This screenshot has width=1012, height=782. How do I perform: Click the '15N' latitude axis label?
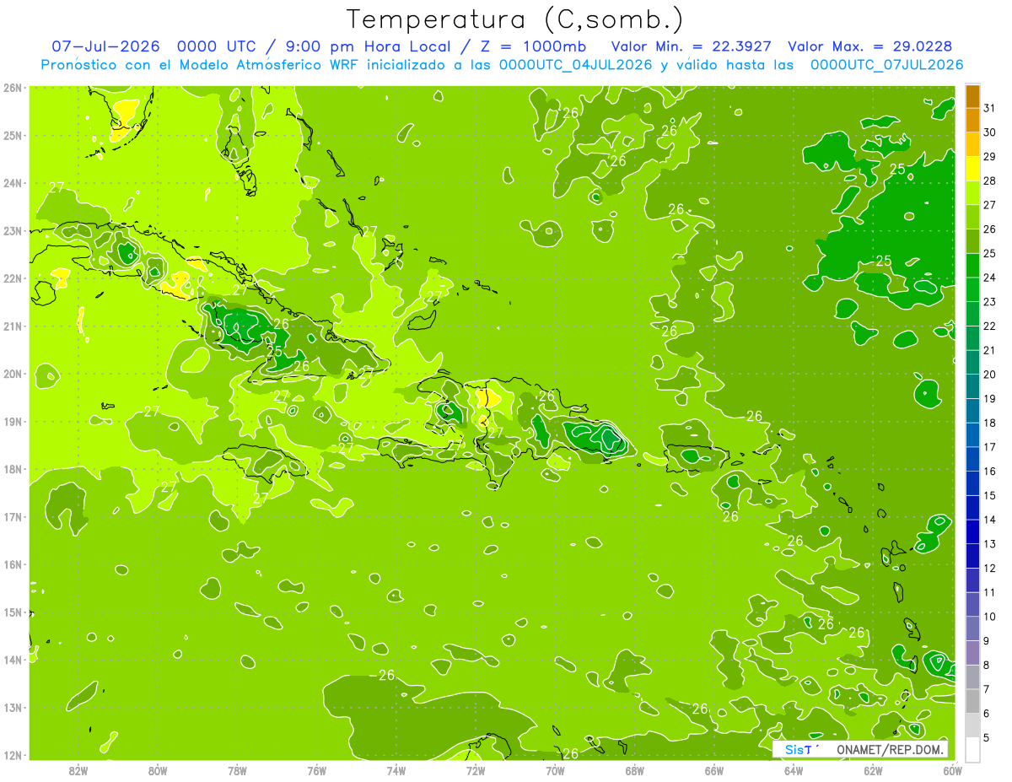coord(13,612)
